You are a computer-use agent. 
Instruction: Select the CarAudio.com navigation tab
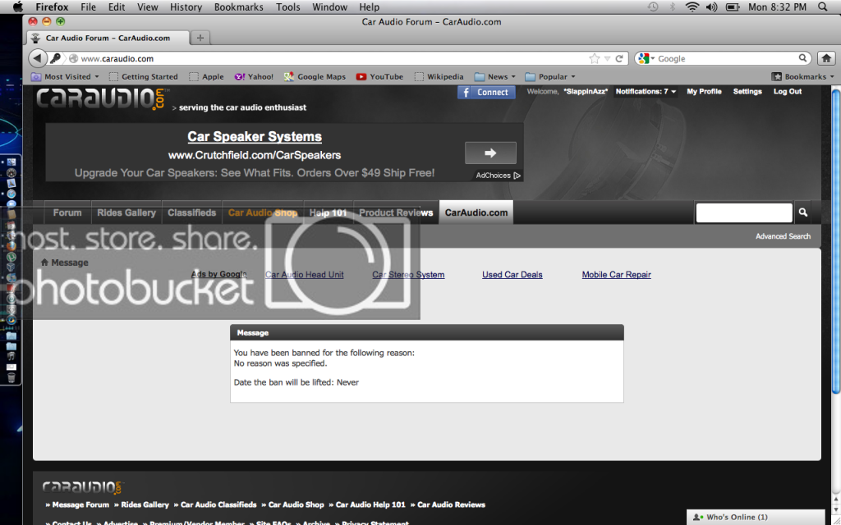(x=476, y=212)
